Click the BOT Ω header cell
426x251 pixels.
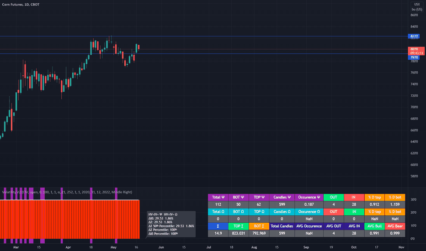point(239,212)
